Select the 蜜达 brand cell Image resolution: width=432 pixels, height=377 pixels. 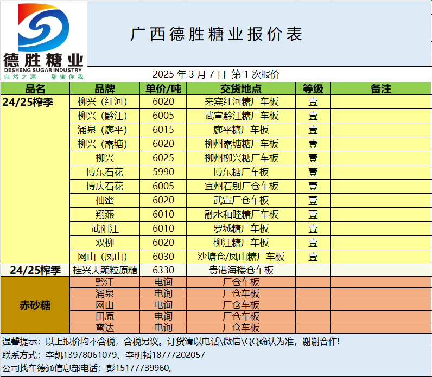point(105,328)
